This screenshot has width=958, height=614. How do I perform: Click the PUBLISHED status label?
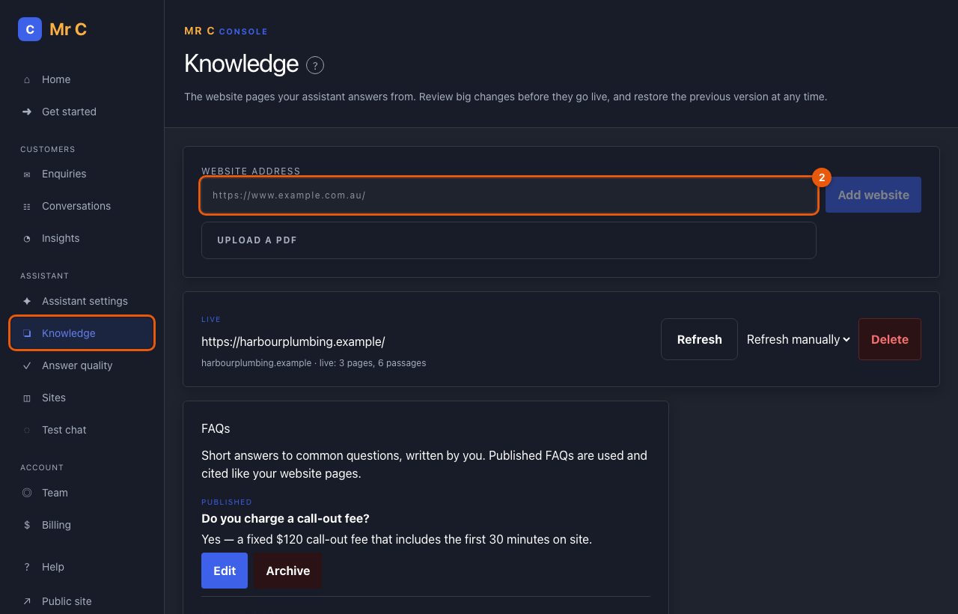(x=227, y=502)
